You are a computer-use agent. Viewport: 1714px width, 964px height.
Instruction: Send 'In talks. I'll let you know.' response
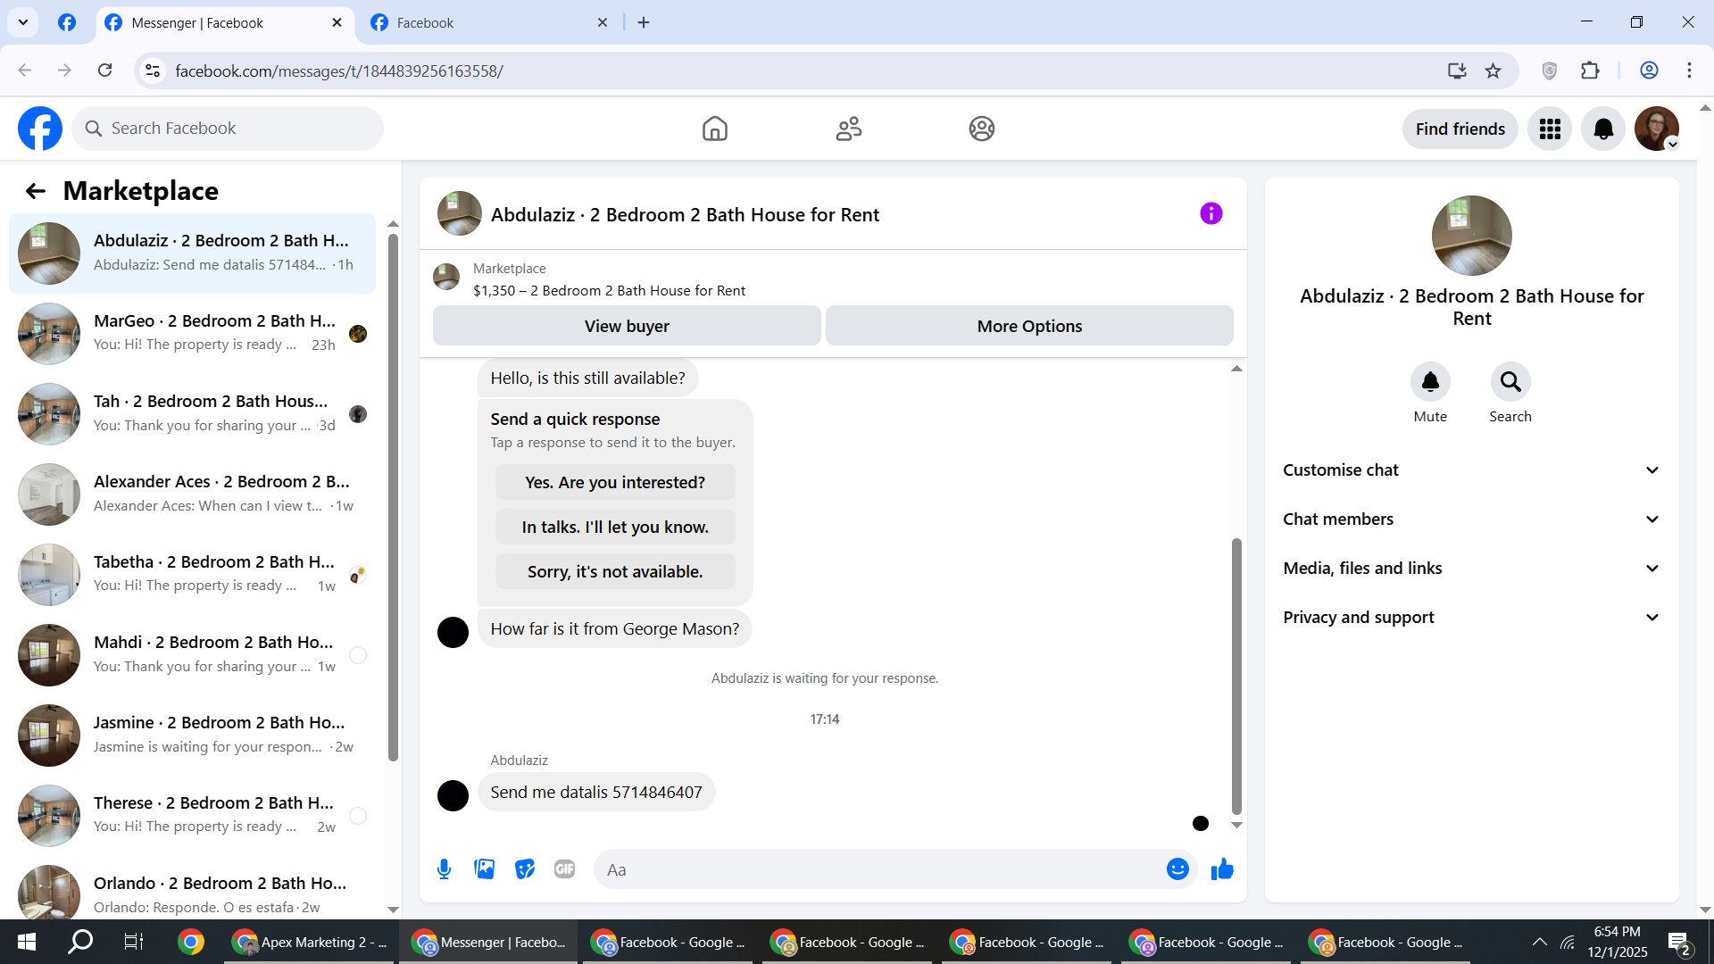615,527
